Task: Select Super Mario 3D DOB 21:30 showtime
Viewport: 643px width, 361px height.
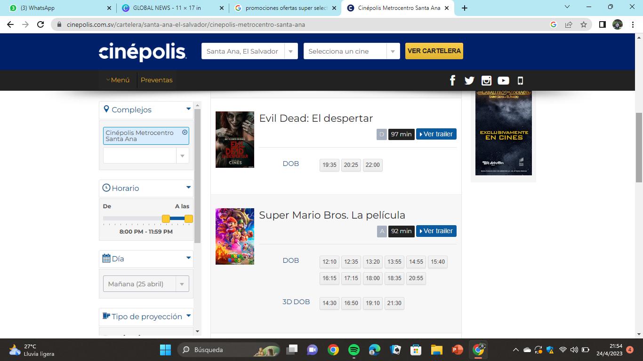Action: coord(394,303)
